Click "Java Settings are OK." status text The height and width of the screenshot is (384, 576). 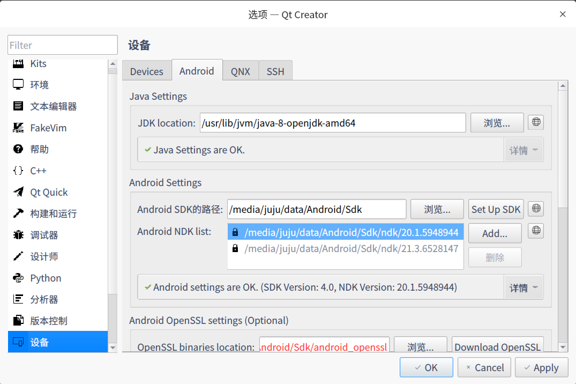pyautogui.click(x=199, y=150)
